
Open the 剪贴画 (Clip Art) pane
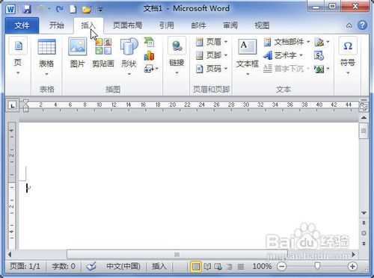[103, 53]
